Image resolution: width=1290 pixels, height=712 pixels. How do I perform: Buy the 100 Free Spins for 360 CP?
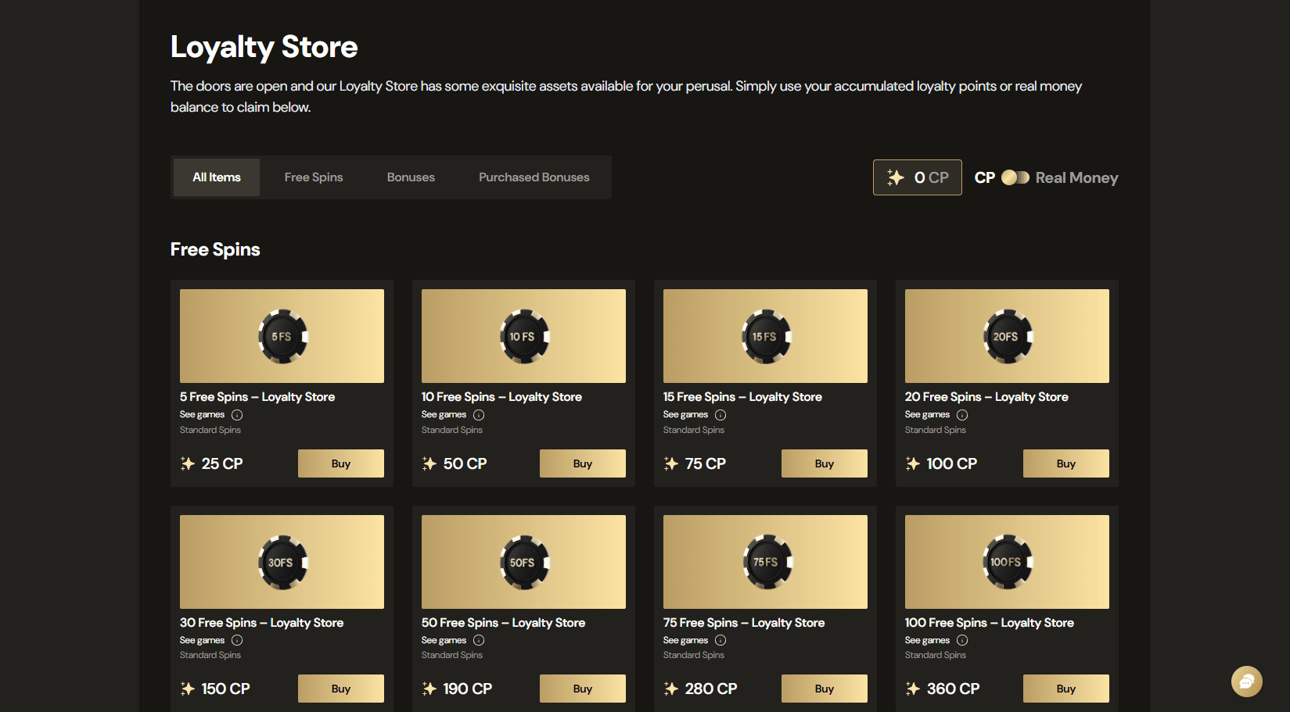point(1065,688)
